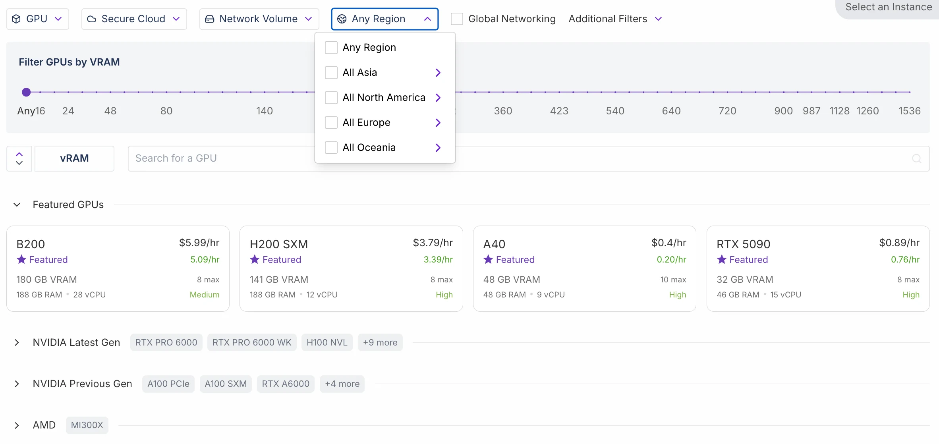Click the Network Volume drive icon
The image size is (939, 444).
tap(209, 19)
